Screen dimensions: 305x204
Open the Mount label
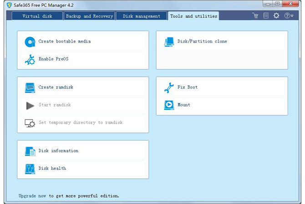coord(183,105)
